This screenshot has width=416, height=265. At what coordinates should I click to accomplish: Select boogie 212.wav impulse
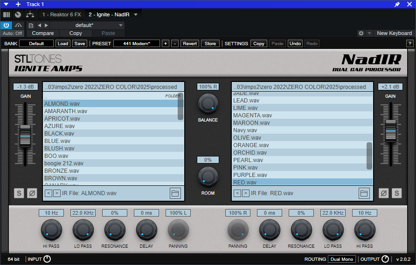[113, 163]
